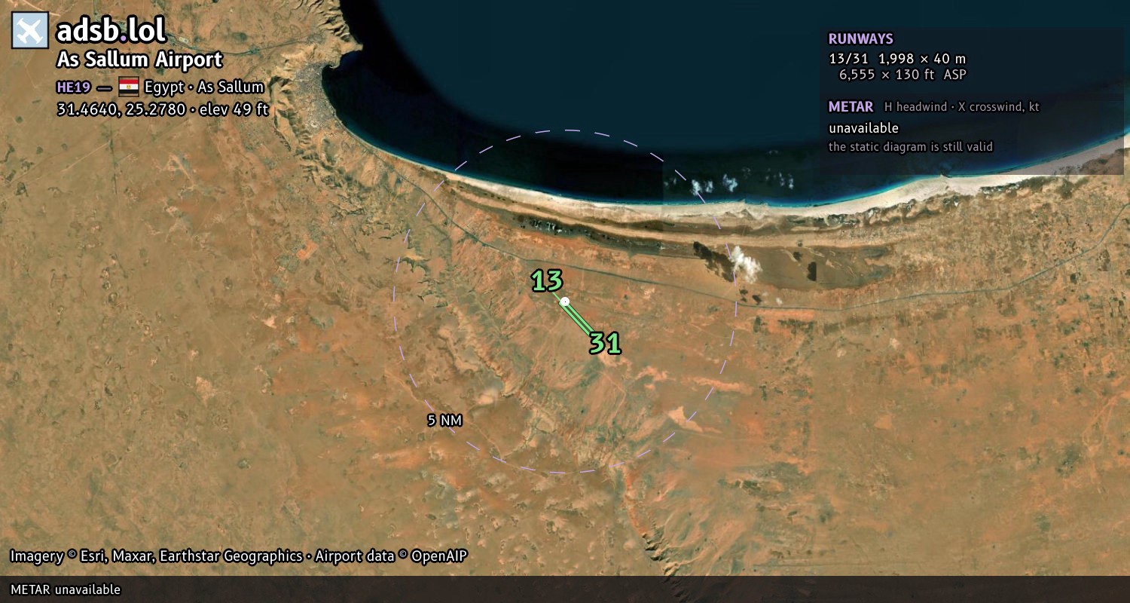Click the "H headwind · X crosswind, kt" legend
The width and height of the screenshot is (1130, 603).
[961, 107]
